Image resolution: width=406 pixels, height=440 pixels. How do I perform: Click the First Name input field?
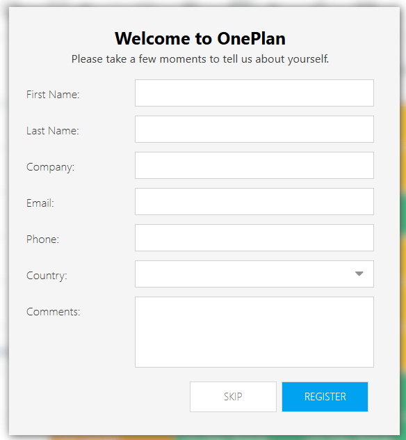tap(254, 93)
